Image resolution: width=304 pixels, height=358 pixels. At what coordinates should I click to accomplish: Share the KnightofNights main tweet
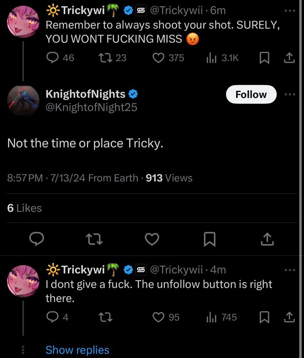pyautogui.click(x=268, y=239)
